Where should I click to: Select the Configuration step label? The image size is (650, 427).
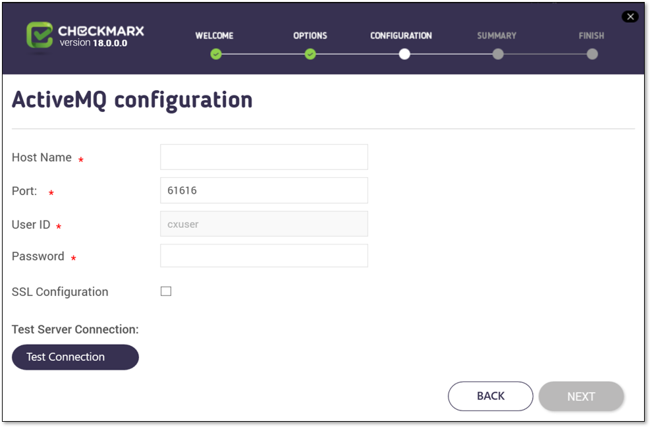[401, 36]
